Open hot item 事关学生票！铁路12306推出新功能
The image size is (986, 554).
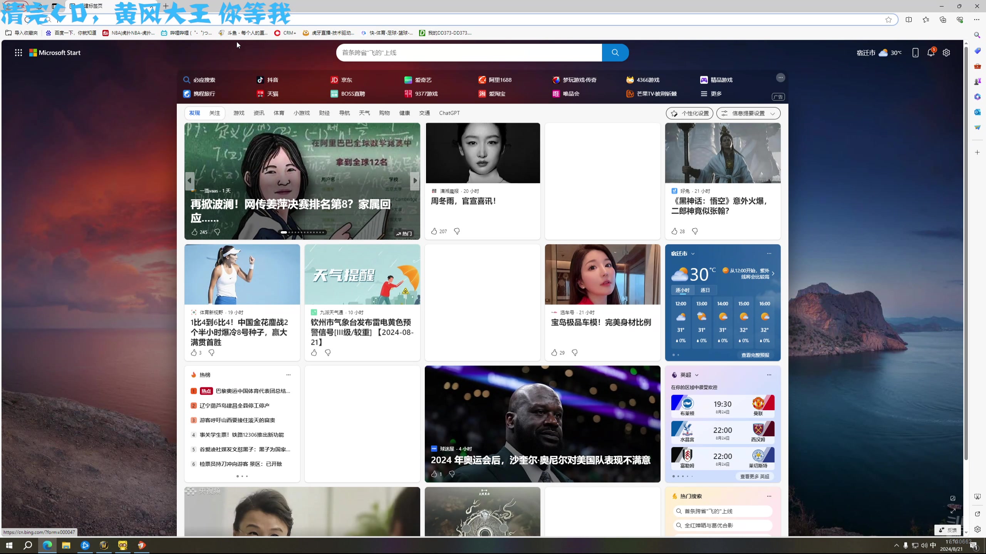coord(241,435)
